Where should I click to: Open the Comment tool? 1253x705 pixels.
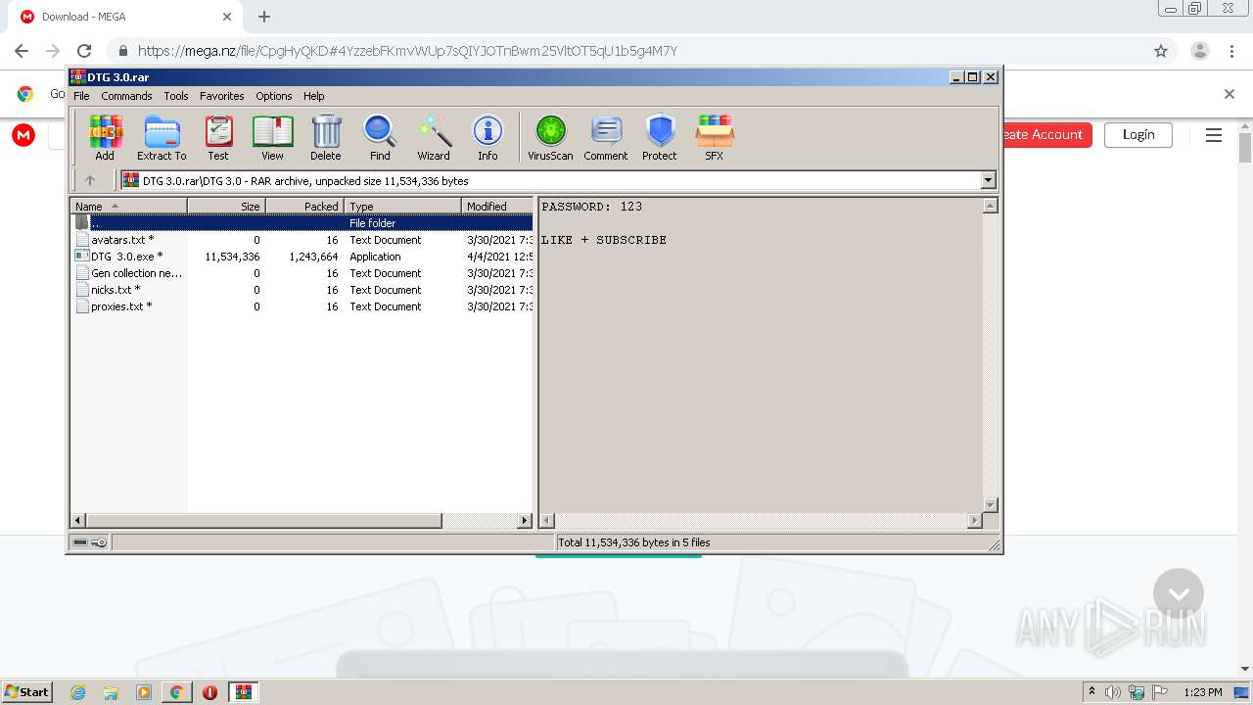tap(606, 137)
